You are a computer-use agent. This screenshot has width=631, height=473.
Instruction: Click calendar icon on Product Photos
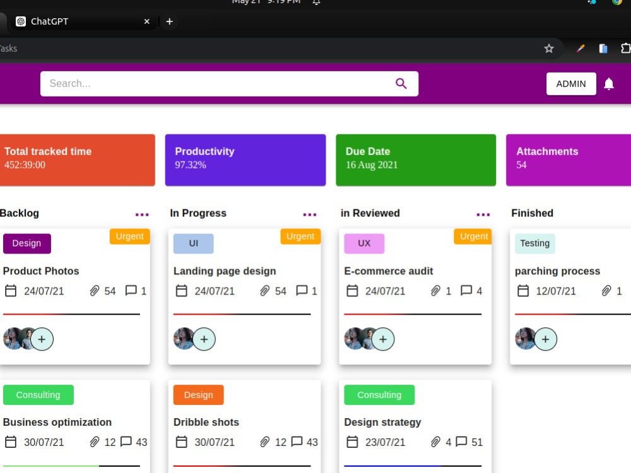pos(11,290)
